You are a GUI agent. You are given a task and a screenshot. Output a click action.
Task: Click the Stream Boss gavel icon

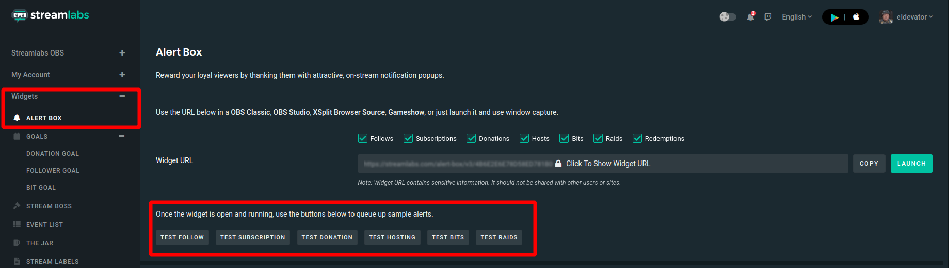[x=17, y=206]
